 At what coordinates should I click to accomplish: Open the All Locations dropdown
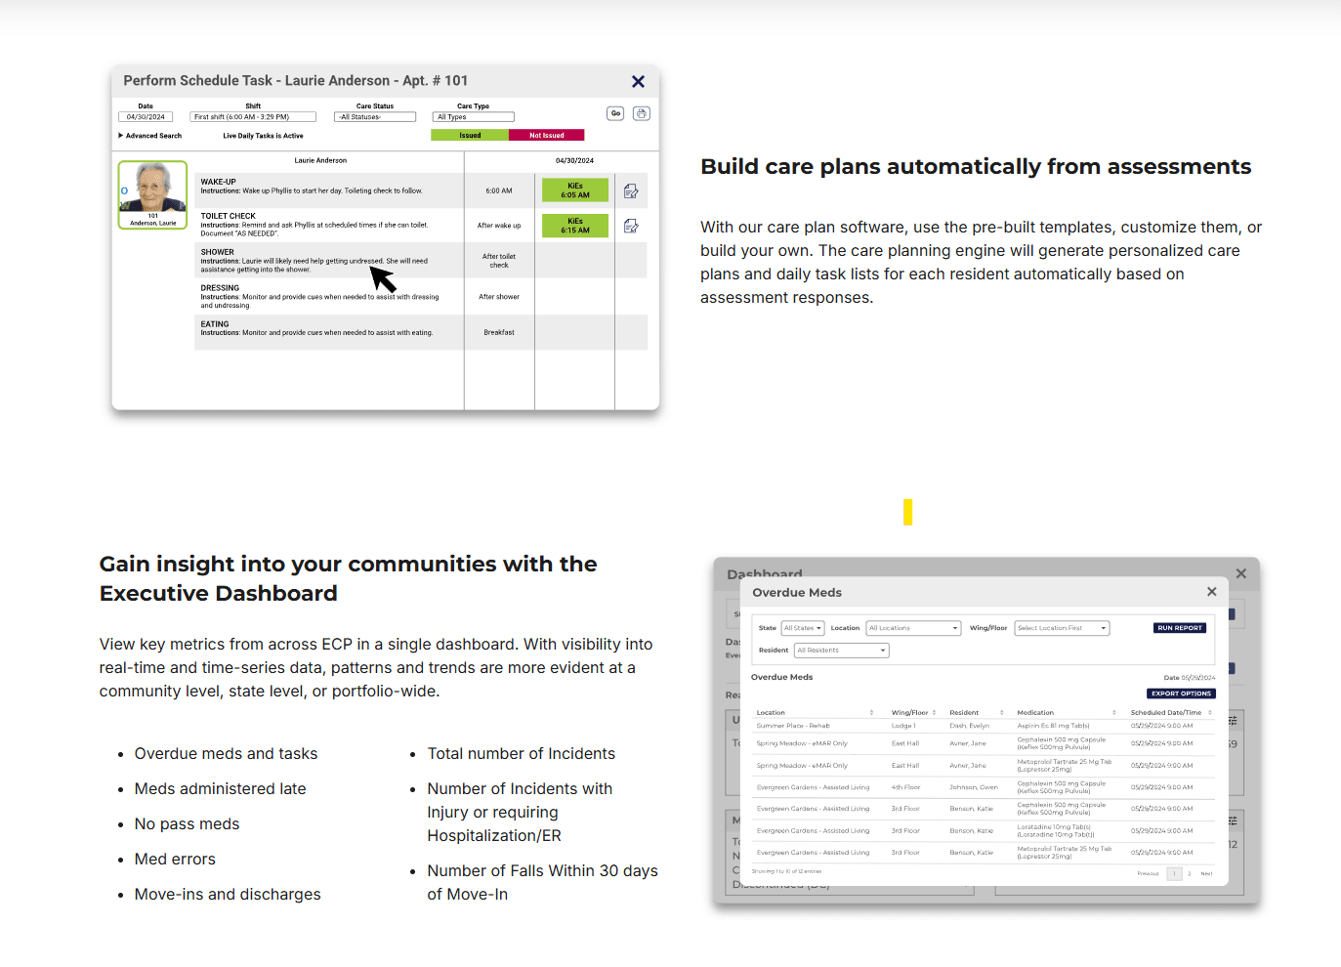pyautogui.click(x=912, y=628)
